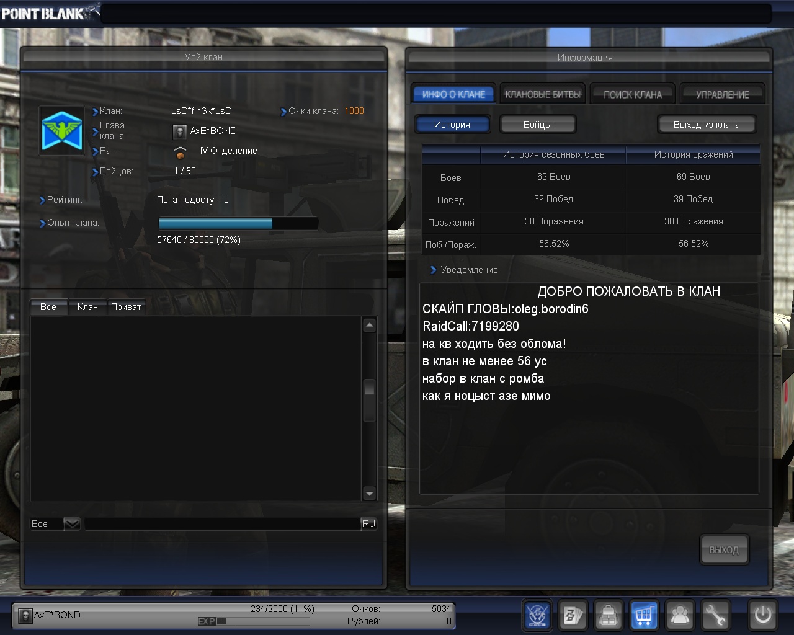The width and height of the screenshot is (794, 635).
Task: Click the ВЫХОД button
Action: pos(724,550)
